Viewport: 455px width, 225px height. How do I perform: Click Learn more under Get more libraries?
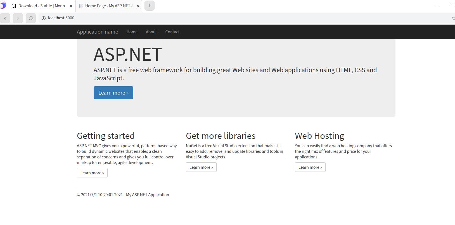pos(201,167)
